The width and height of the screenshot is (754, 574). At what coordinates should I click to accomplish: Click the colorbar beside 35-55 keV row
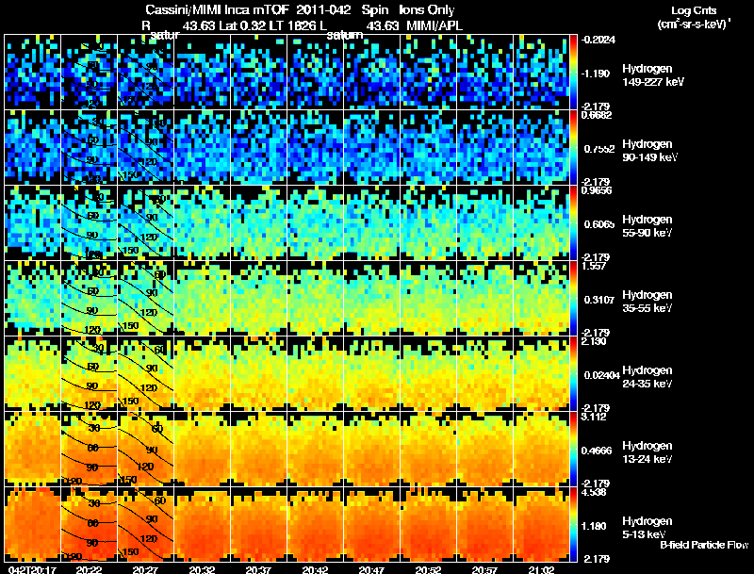(573, 299)
